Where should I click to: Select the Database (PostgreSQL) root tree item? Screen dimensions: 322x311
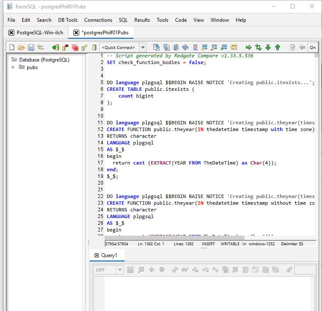(x=44, y=60)
